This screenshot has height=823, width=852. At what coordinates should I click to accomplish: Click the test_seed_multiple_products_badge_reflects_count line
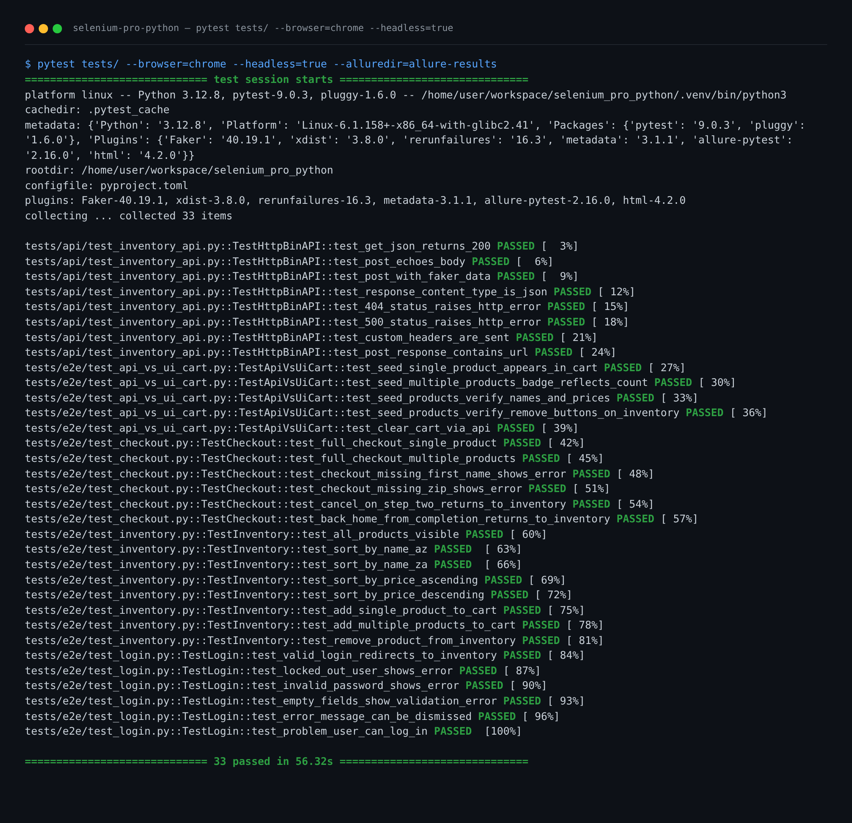pyautogui.click(x=380, y=383)
